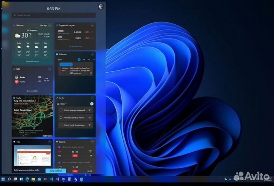Open Calendar widget more options
The height and width of the screenshot is (186, 274).
click(92, 54)
